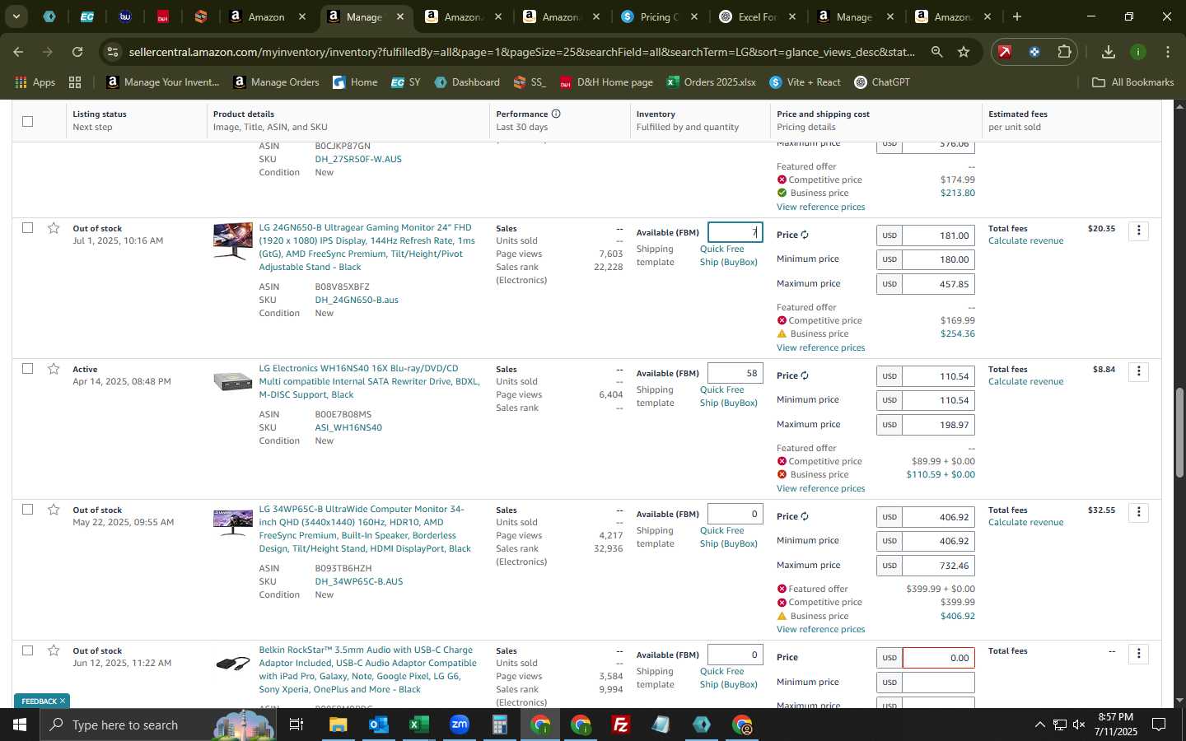Go back with the browser back arrow
1186x741 pixels.
(18, 52)
